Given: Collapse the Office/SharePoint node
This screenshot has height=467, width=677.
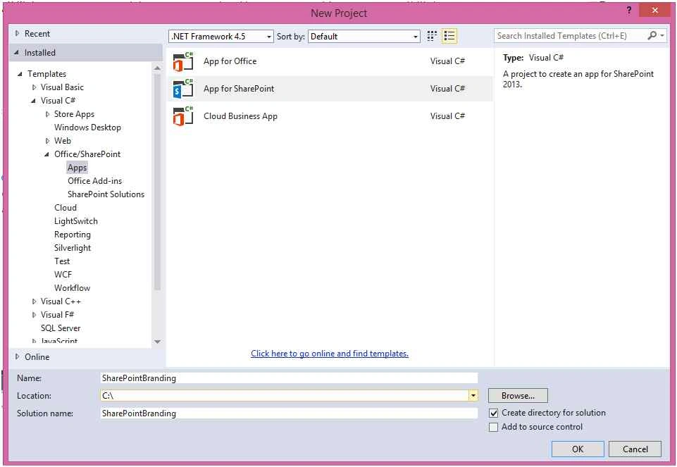Looking at the screenshot, I should 46,154.
